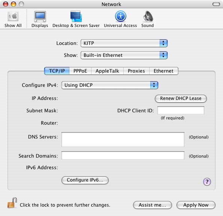Open the Show All preferences icon
The width and height of the screenshot is (223, 216).
tap(13, 19)
